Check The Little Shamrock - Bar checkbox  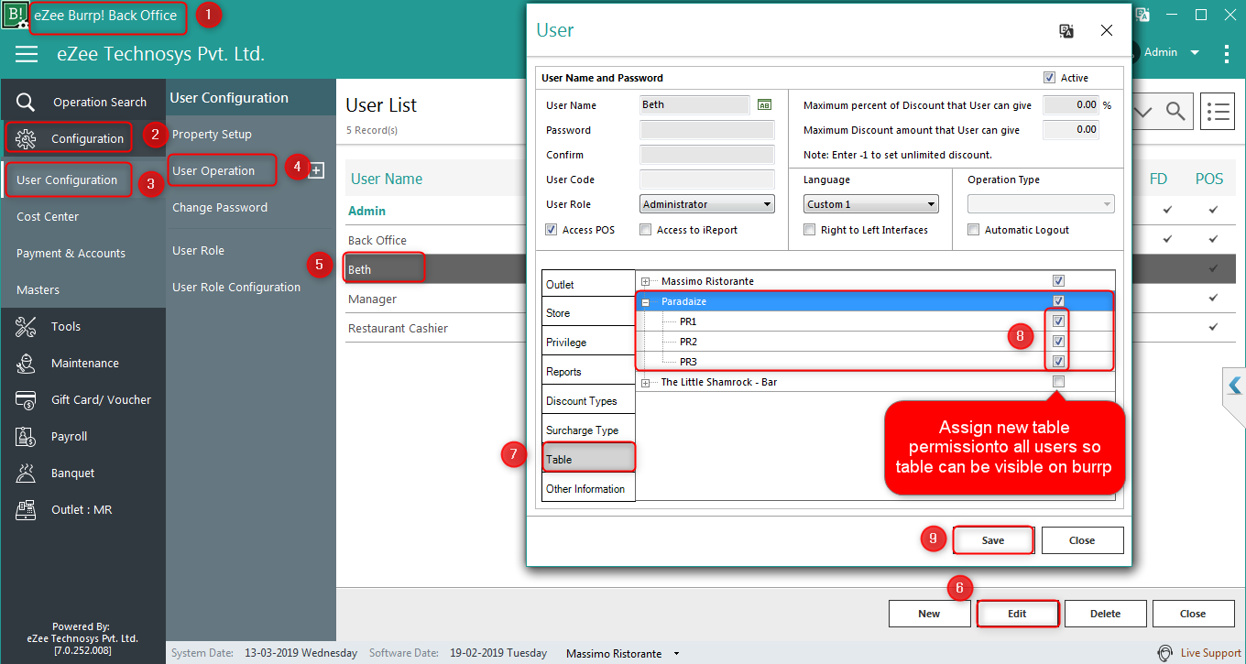point(1058,382)
